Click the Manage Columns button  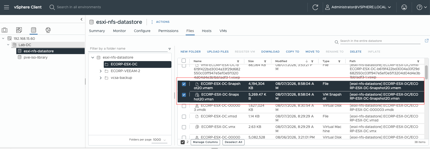pos(205,142)
